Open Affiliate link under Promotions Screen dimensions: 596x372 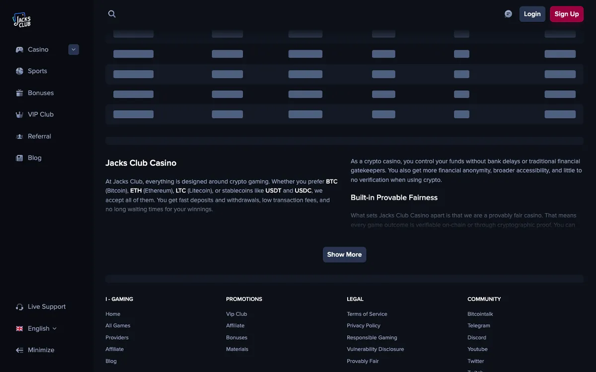coord(235,326)
